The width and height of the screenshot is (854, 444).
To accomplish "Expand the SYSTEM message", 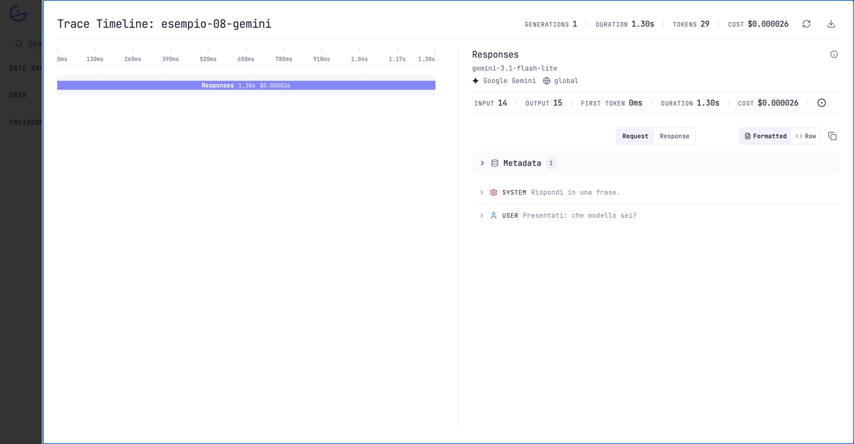I will (482, 192).
